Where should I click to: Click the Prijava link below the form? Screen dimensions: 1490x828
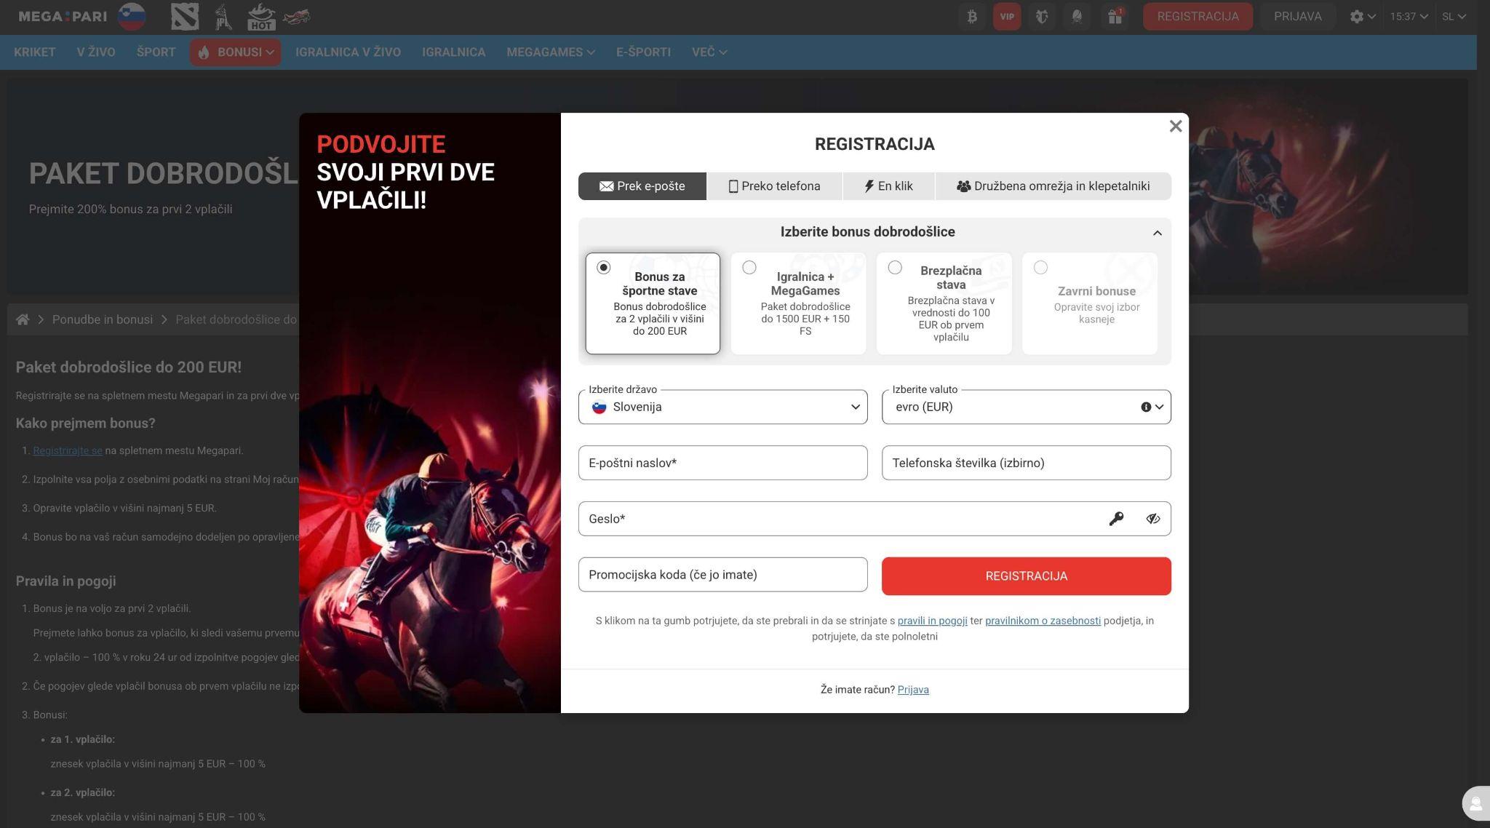[913, 690]
